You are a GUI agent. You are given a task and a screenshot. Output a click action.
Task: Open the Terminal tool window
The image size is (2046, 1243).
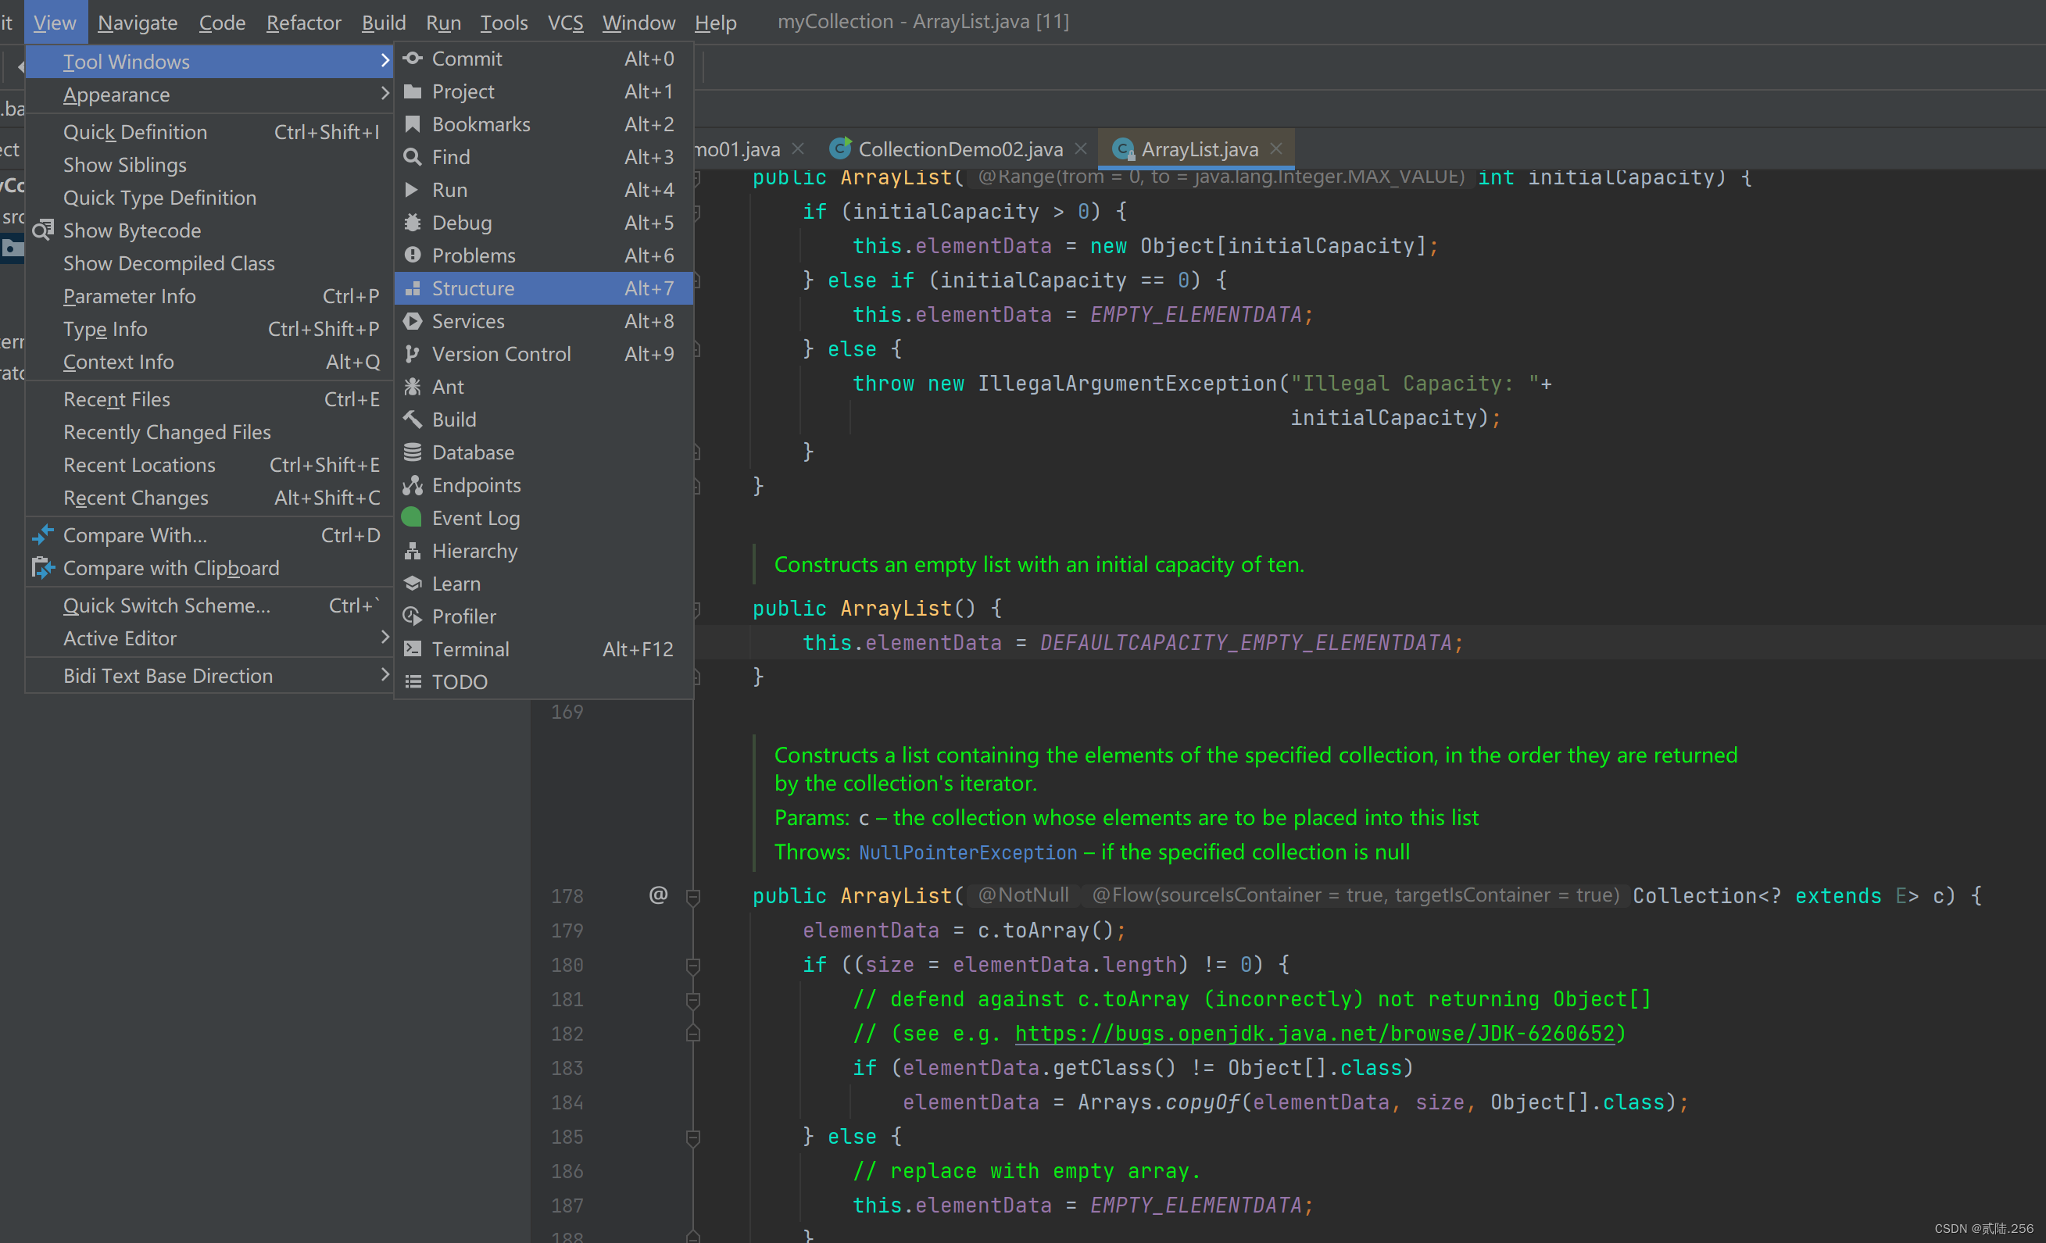coord(470,649)
